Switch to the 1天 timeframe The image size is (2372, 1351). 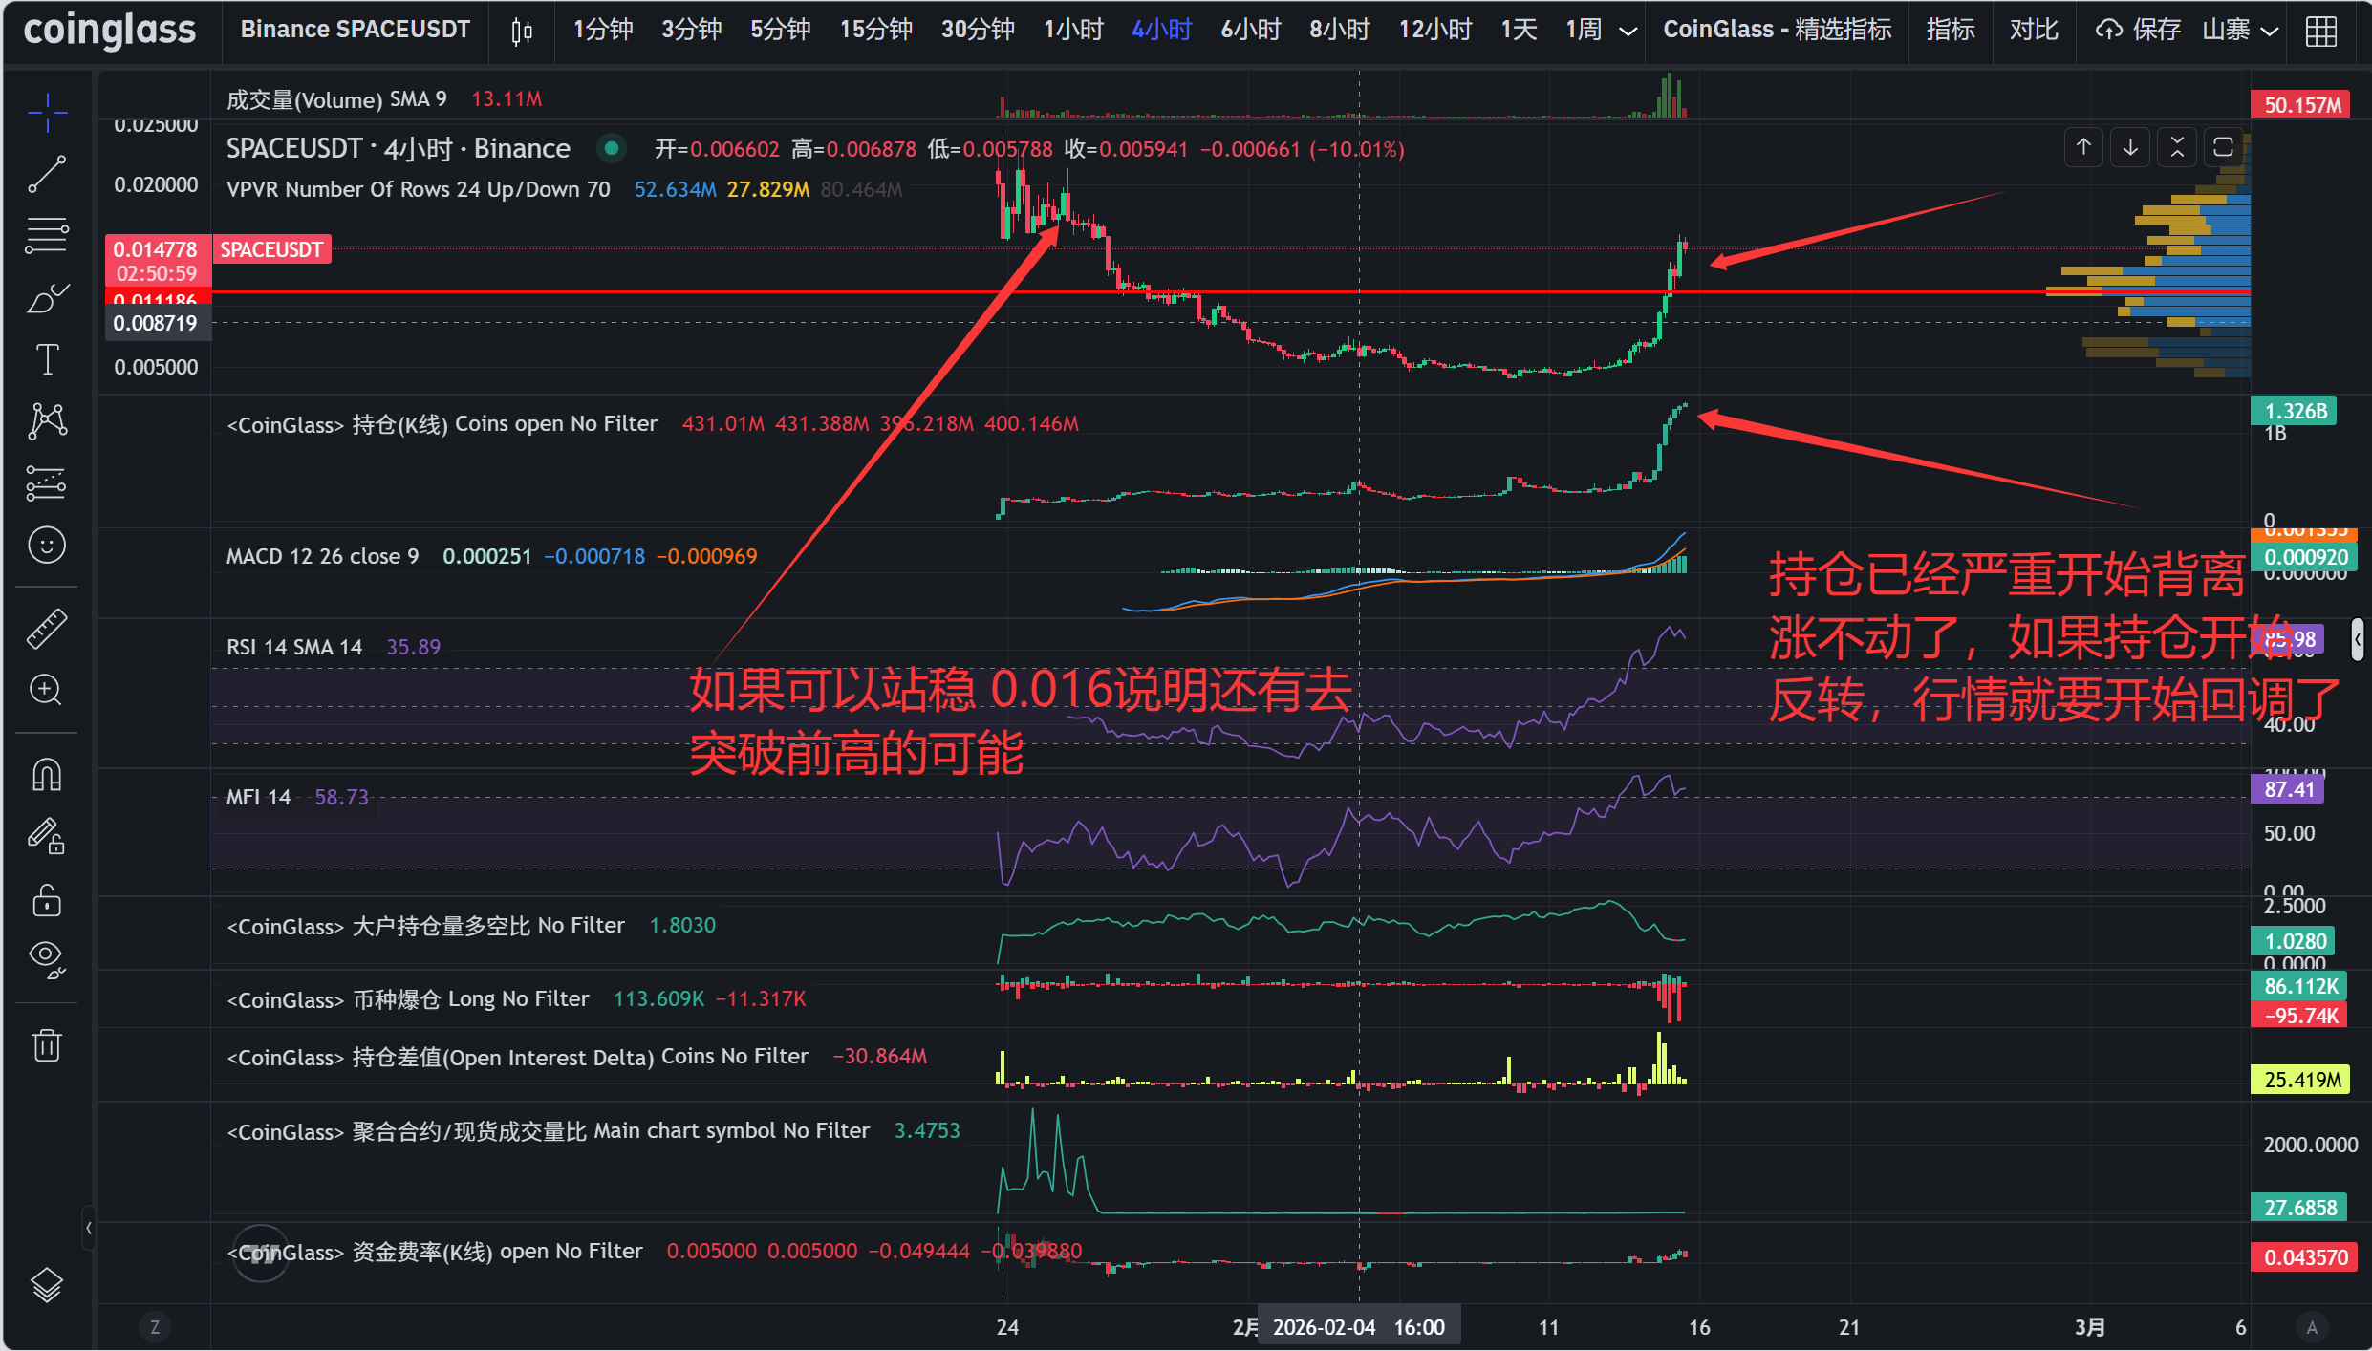pos(1519,31)
